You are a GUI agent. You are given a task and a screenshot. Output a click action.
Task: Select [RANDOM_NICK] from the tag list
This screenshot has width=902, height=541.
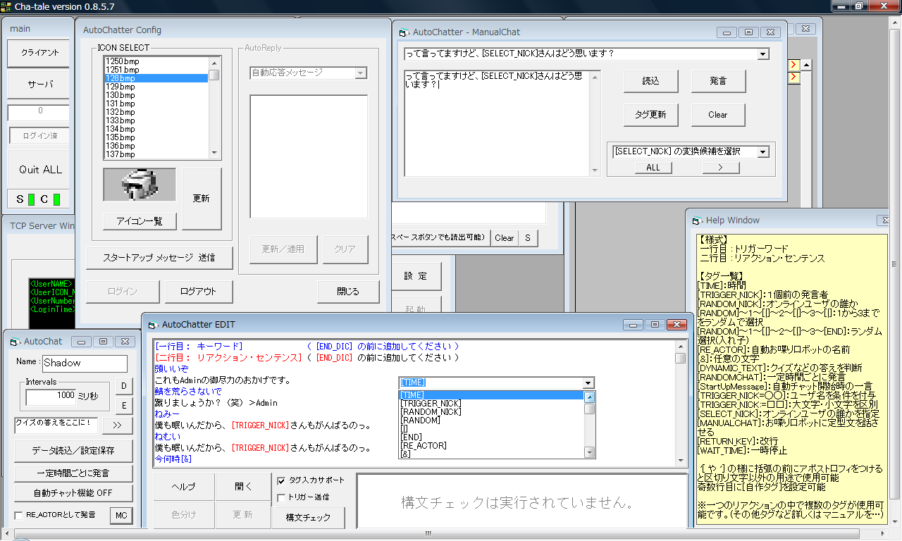[430, 412]
